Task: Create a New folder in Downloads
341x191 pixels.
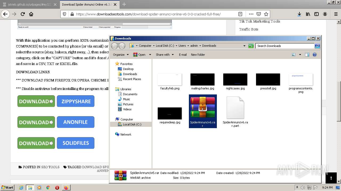Action: [198, 55]
